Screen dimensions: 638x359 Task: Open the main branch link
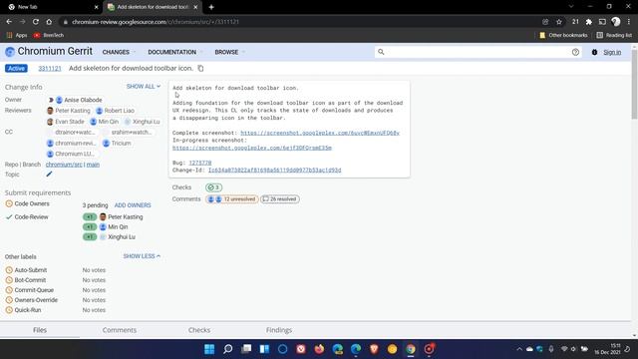[93, 165]
